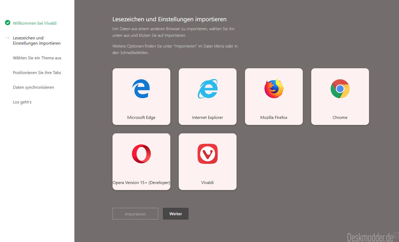Select the Chrome logo icon
This screenshot has width=399, height=242.
tap(340, 89)
